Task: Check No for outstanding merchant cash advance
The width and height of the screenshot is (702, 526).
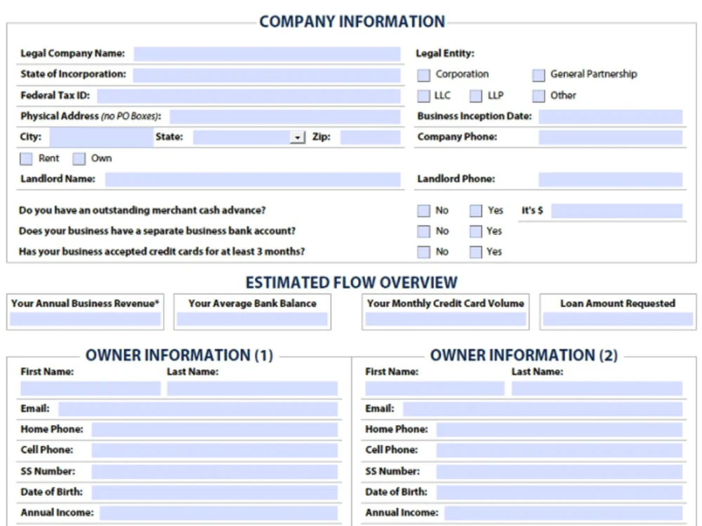Action: [423, 210]
